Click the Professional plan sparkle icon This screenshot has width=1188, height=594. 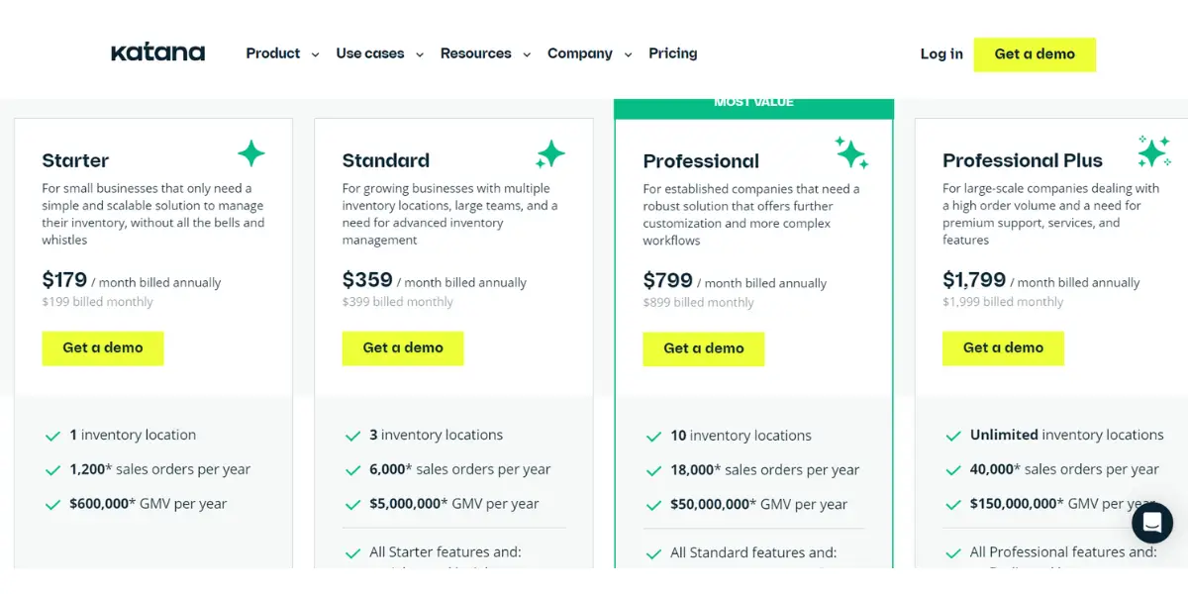point(851,152)
